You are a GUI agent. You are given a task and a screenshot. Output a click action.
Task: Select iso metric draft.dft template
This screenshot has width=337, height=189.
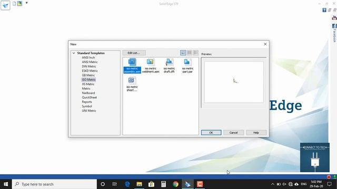[x=169, y=66]
